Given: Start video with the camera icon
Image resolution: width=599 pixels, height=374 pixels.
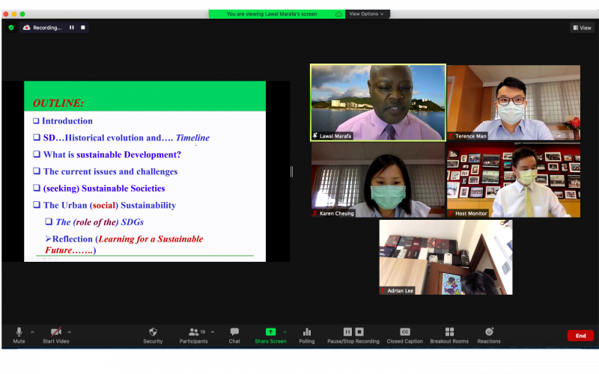Looking at the screenshot, I should point(55,335).
